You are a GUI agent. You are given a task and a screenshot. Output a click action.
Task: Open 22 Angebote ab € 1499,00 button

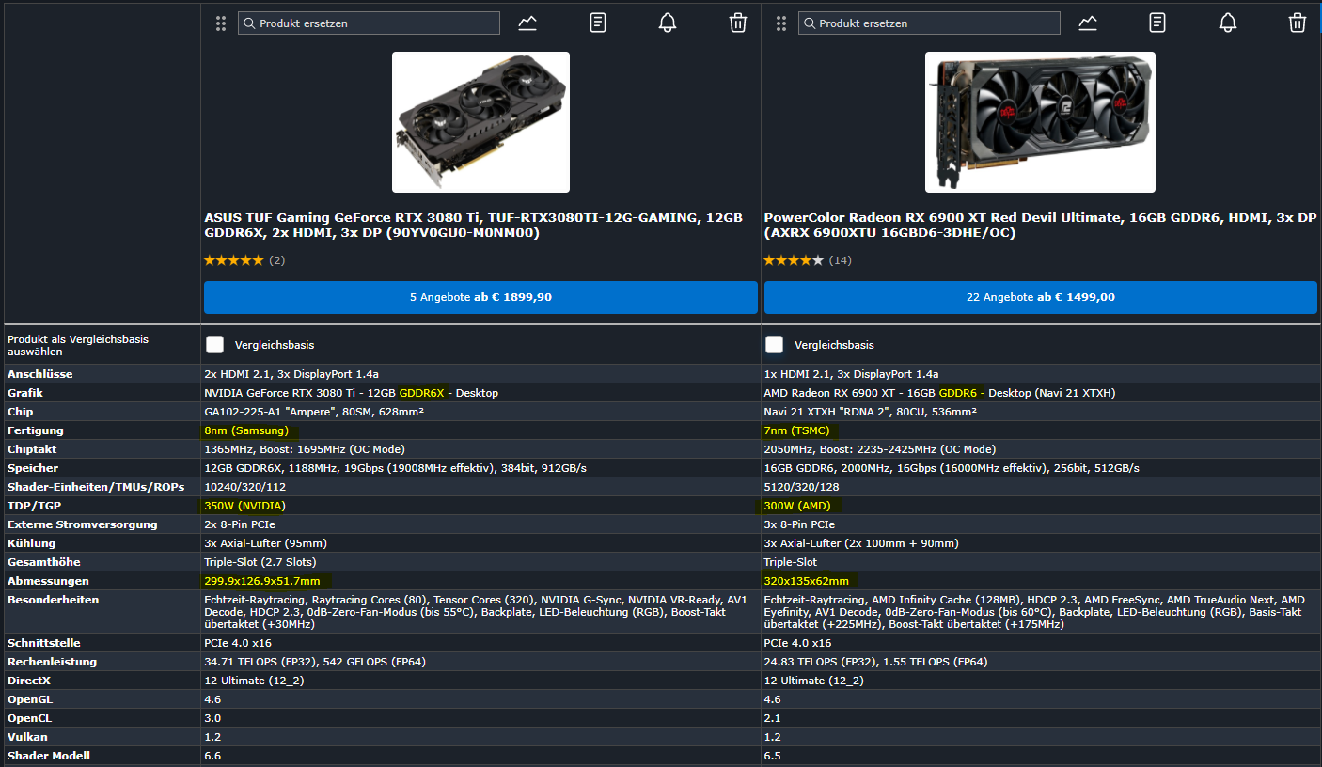(1041, 297)
